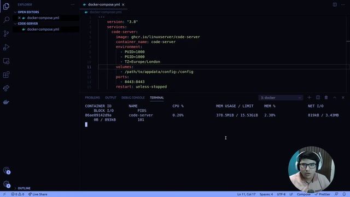
Task: Open docker-compose.yml under CODE-SERVER folder
Action: coord(43,29)
